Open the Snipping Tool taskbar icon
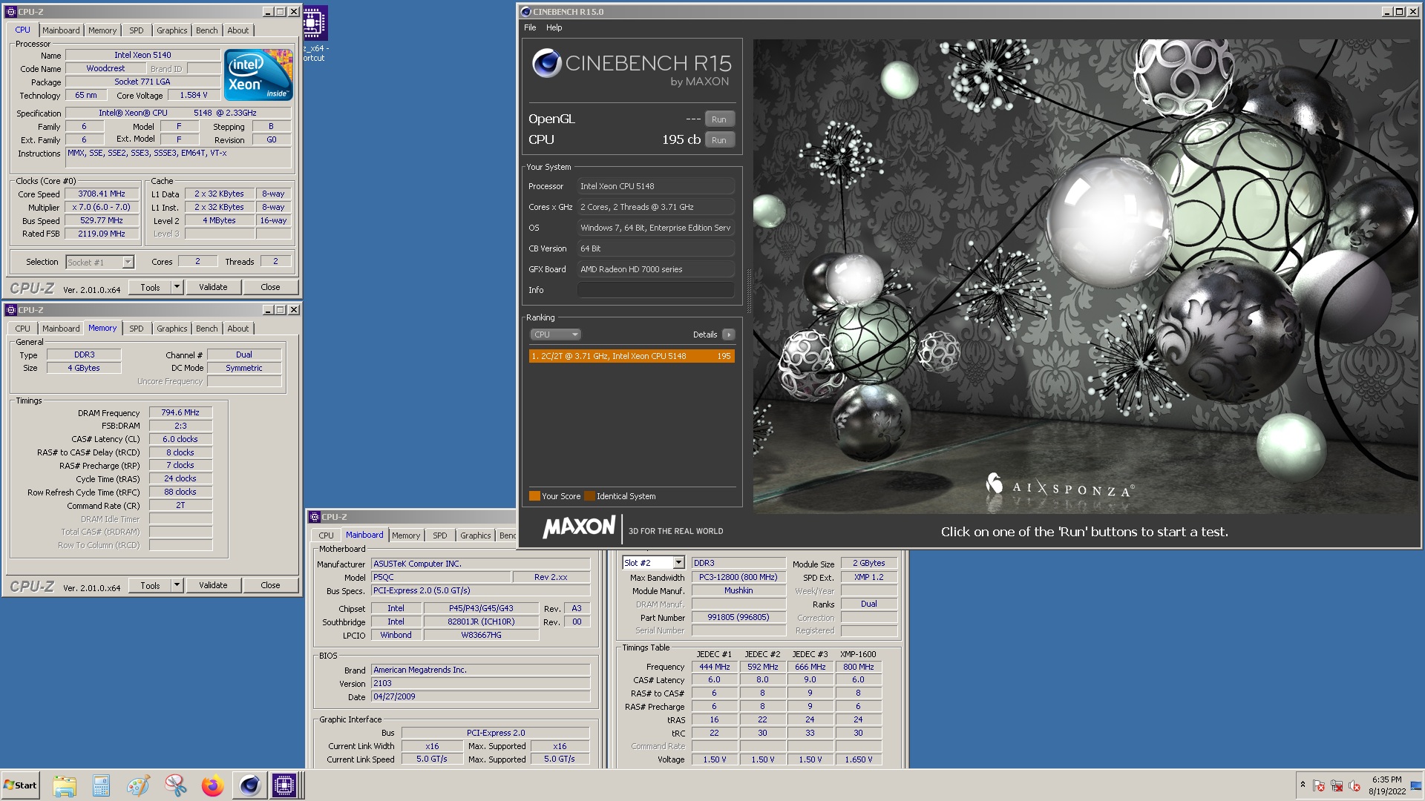Viewport: 1425px width, 801px height. click(x=175, y=785)
